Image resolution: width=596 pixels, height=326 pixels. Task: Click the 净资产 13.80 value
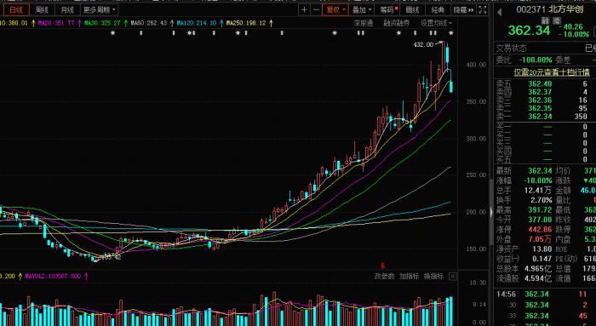click(542, 249)
